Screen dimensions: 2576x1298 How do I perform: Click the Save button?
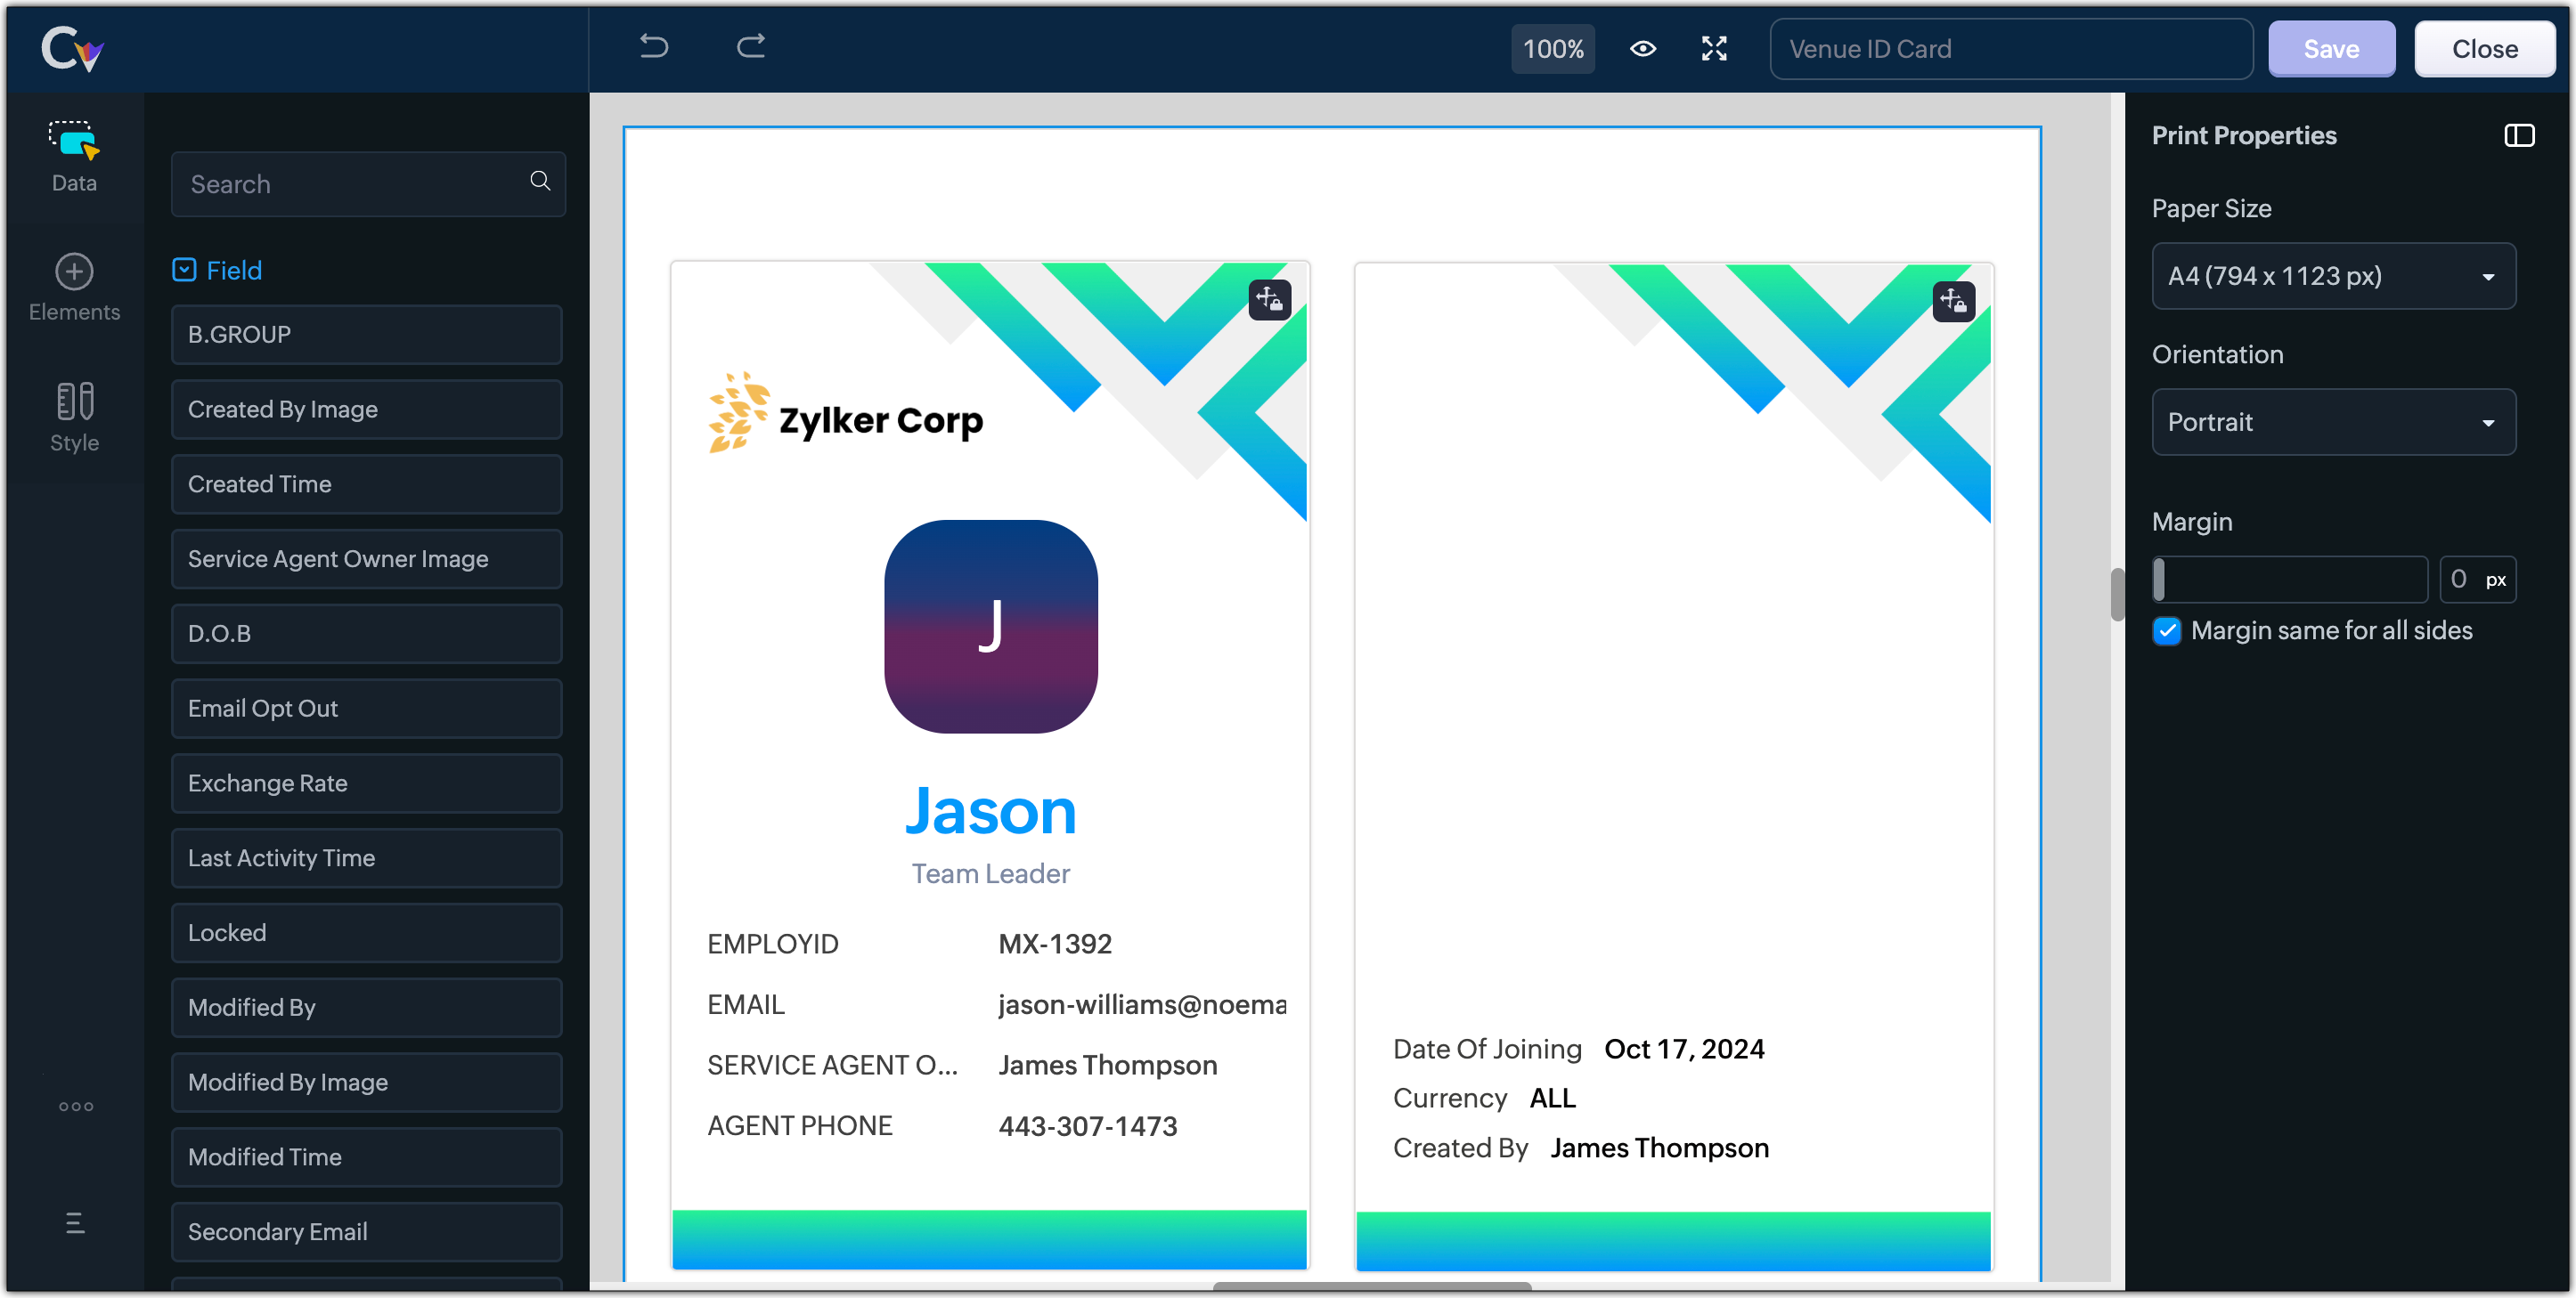click(2331, 49)
